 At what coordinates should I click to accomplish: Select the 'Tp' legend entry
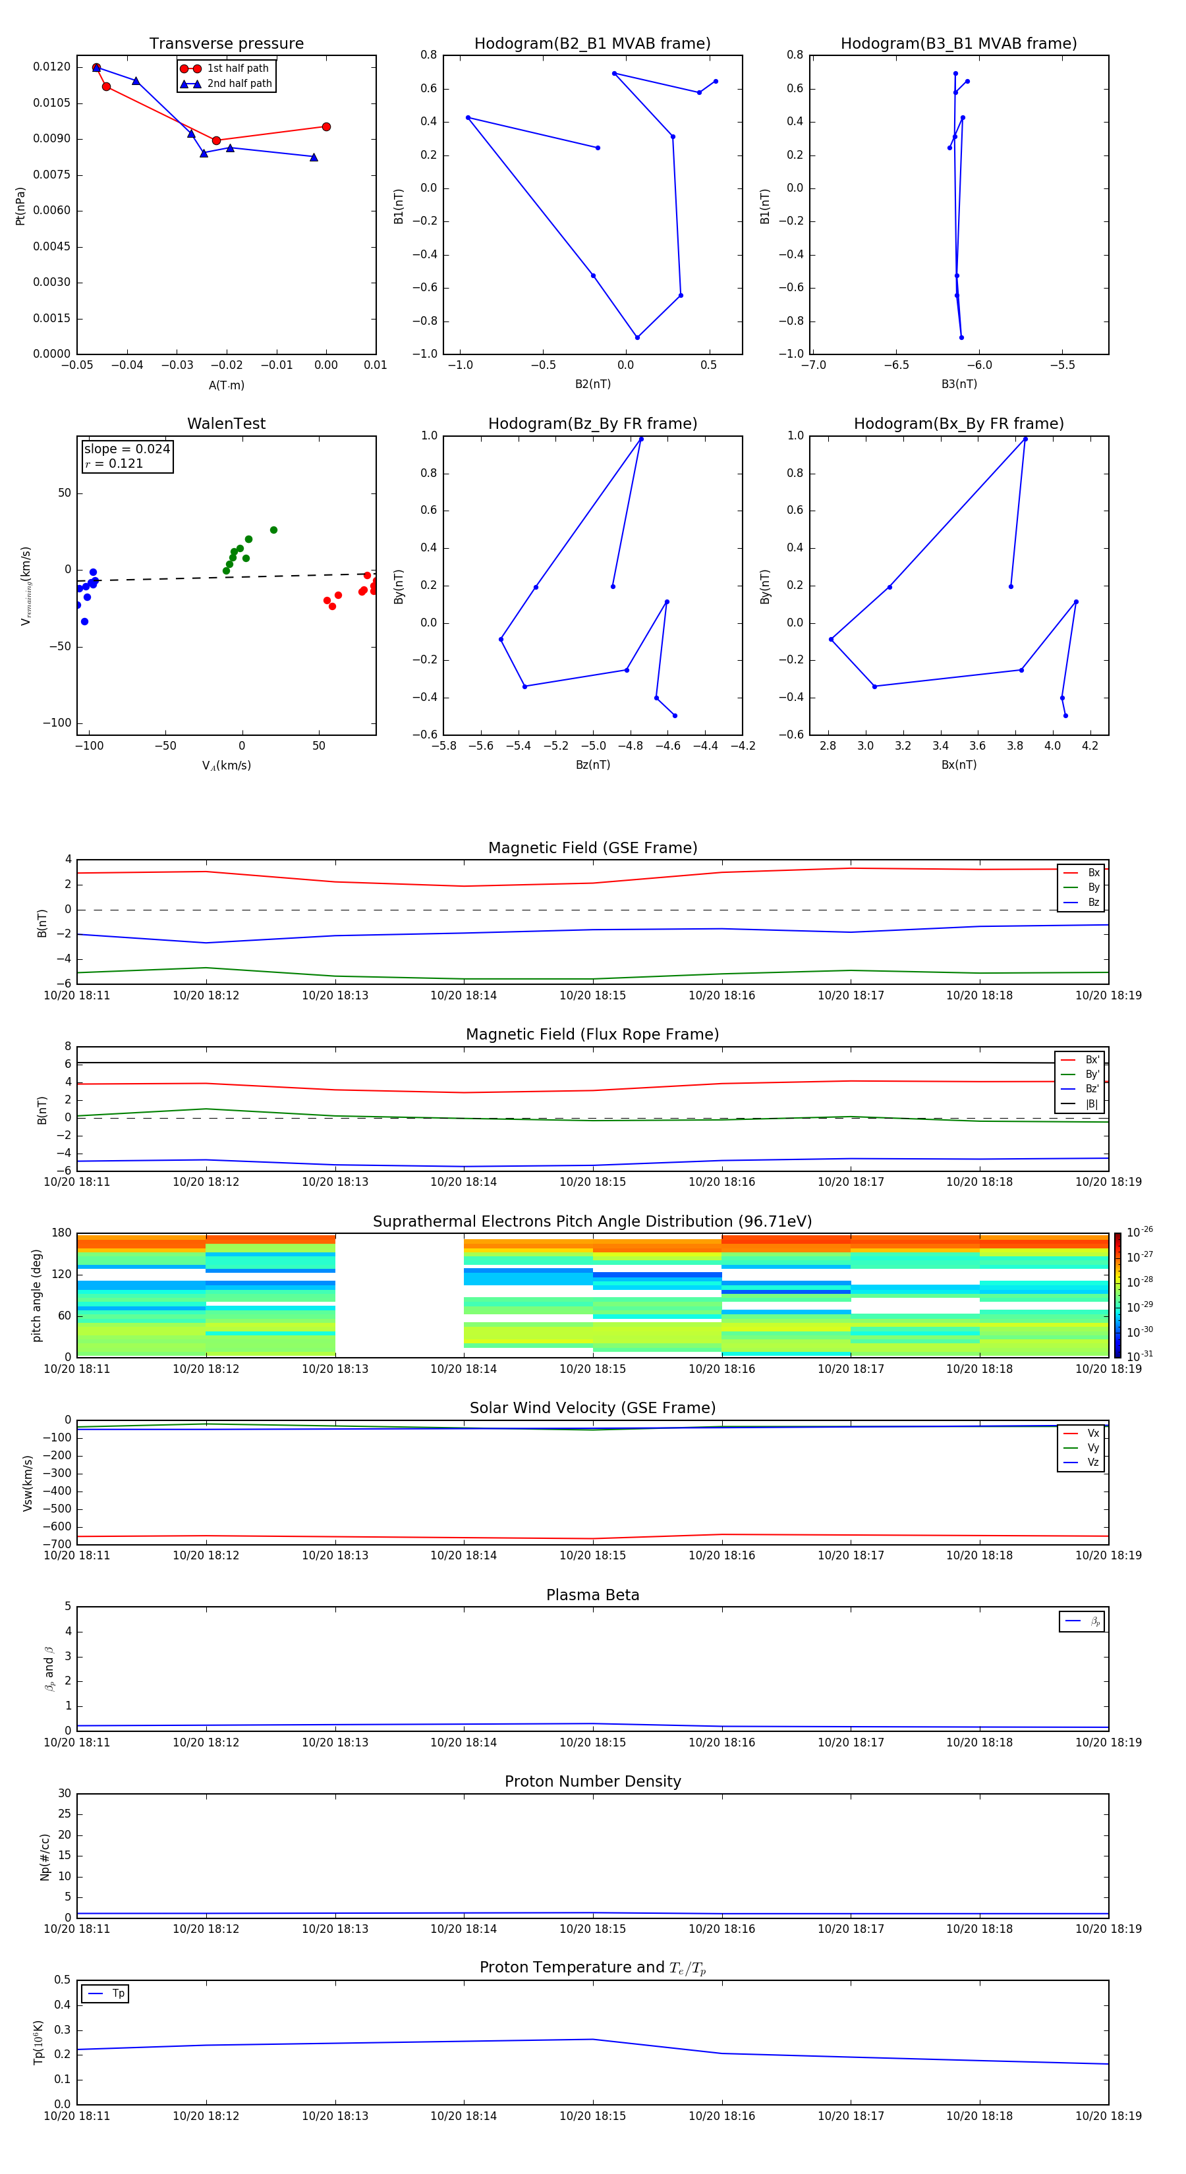[105, 1993]
